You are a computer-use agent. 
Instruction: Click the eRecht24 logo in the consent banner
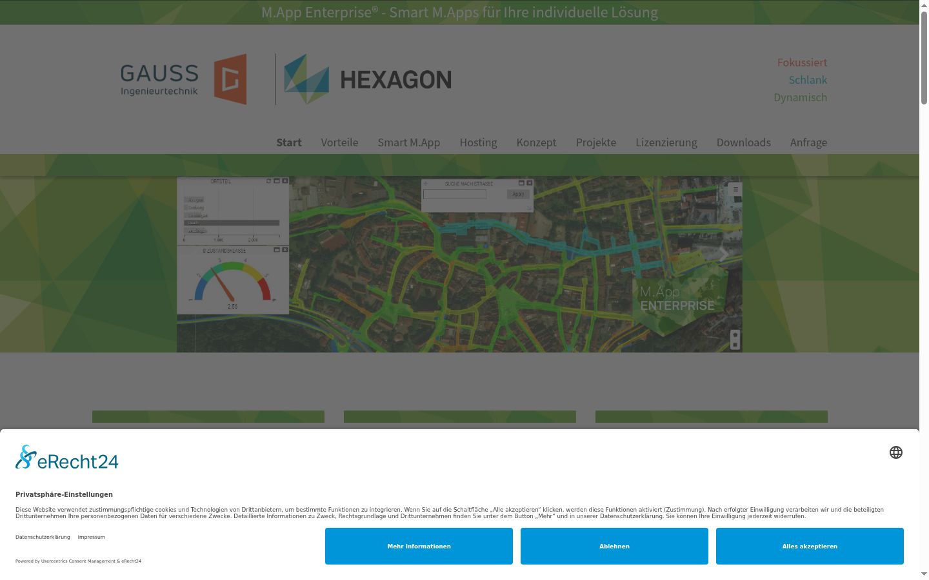[x=67, y=458]
